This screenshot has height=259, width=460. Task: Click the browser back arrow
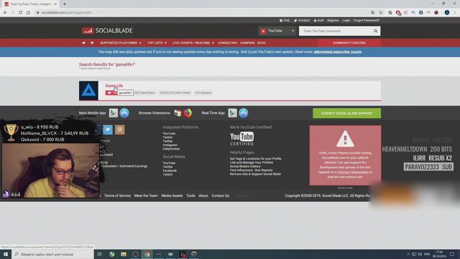tap(5, 13)
